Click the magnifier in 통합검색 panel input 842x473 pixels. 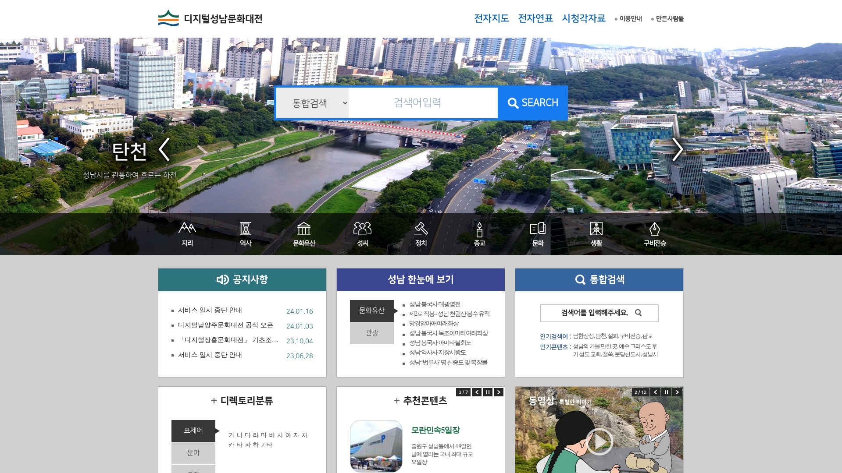639,313
